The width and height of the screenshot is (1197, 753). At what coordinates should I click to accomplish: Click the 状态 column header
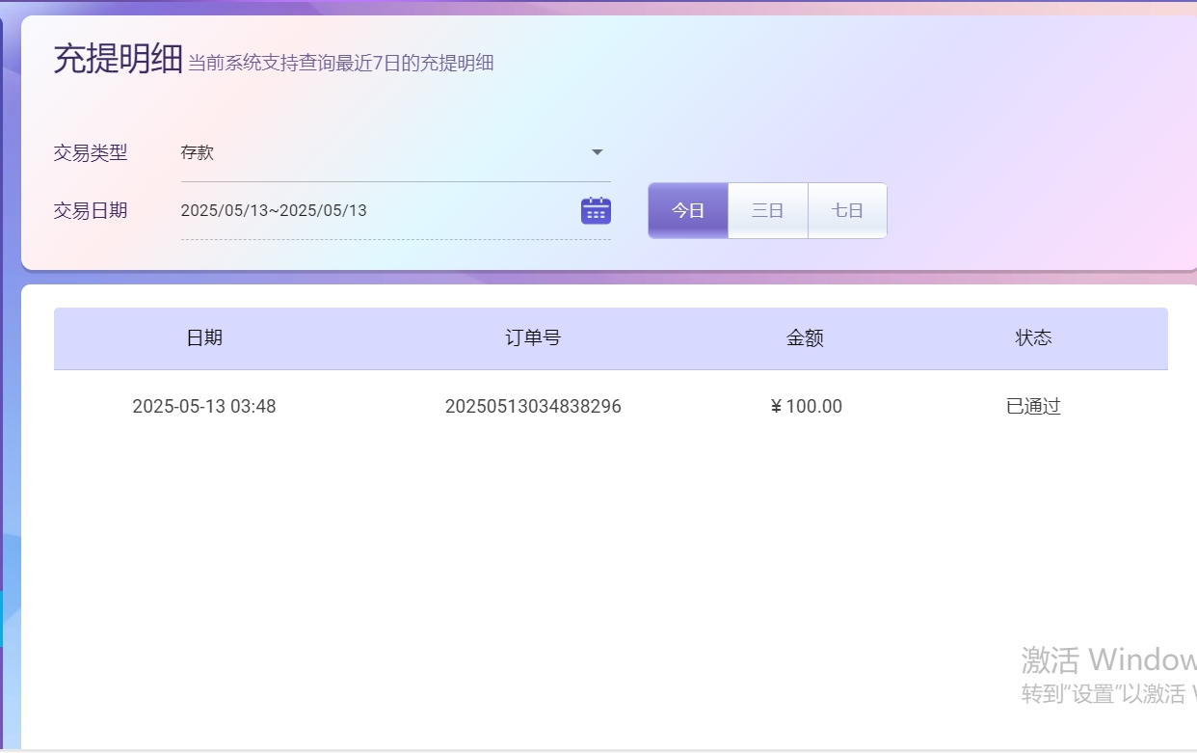coord(1033,337)
